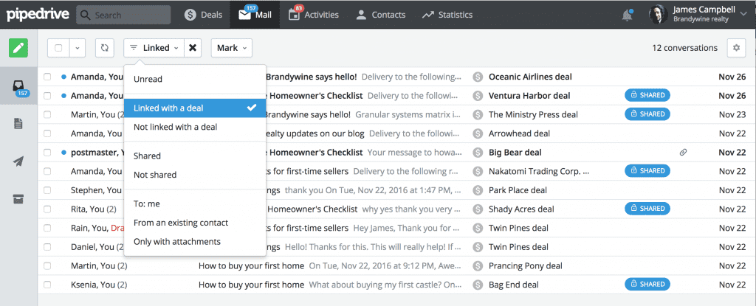
Task: Click dollar icon beside Shady Acres deal
Action: click(x=478, y=209)
